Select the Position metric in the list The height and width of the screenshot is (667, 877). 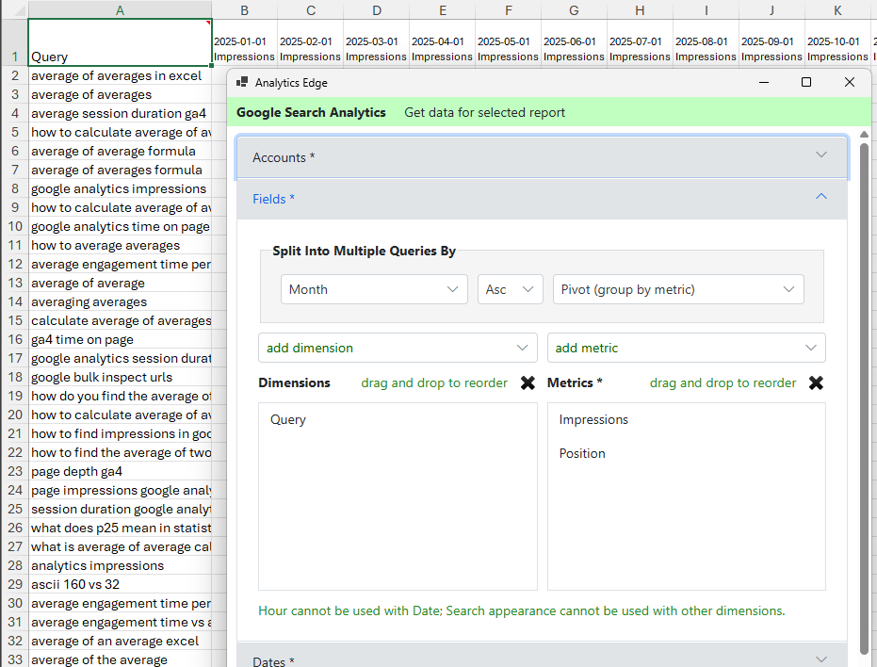(x=582, y=454)
